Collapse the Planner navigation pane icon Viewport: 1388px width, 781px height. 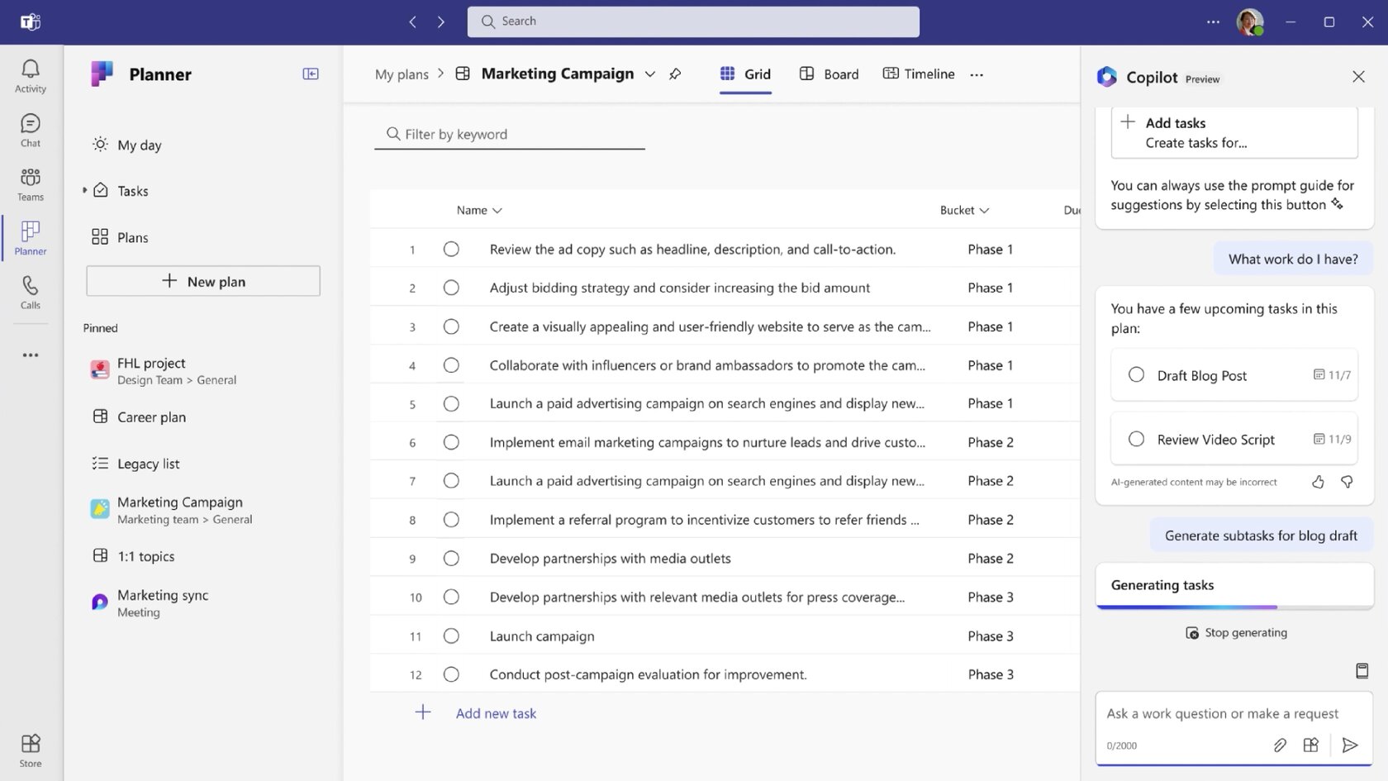[x=311, y=74]
